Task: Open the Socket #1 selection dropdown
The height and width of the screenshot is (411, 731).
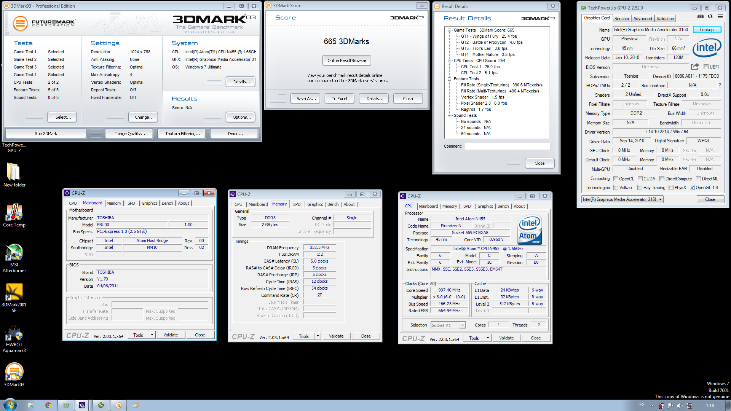Action: 448,325
